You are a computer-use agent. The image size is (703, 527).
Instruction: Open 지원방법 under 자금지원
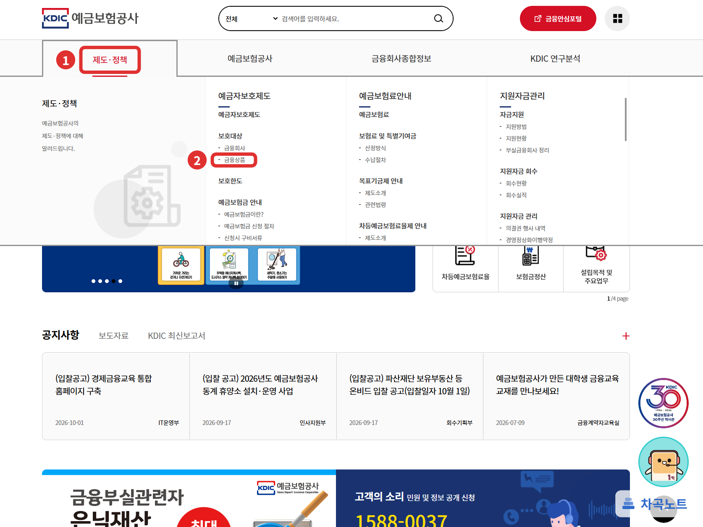coord(516,127)
